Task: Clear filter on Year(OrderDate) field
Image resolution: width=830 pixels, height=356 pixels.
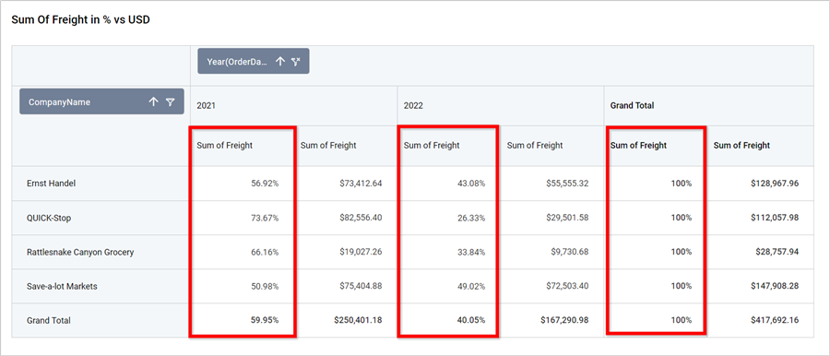Action: [296, 62]
